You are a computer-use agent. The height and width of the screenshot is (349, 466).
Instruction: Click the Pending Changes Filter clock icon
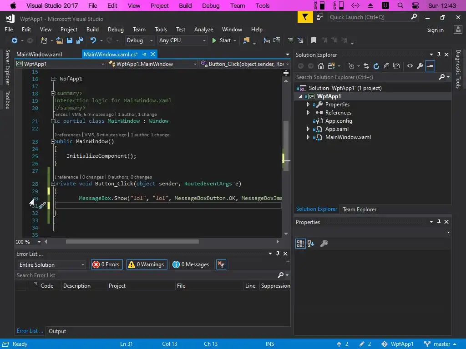(351, 66)
